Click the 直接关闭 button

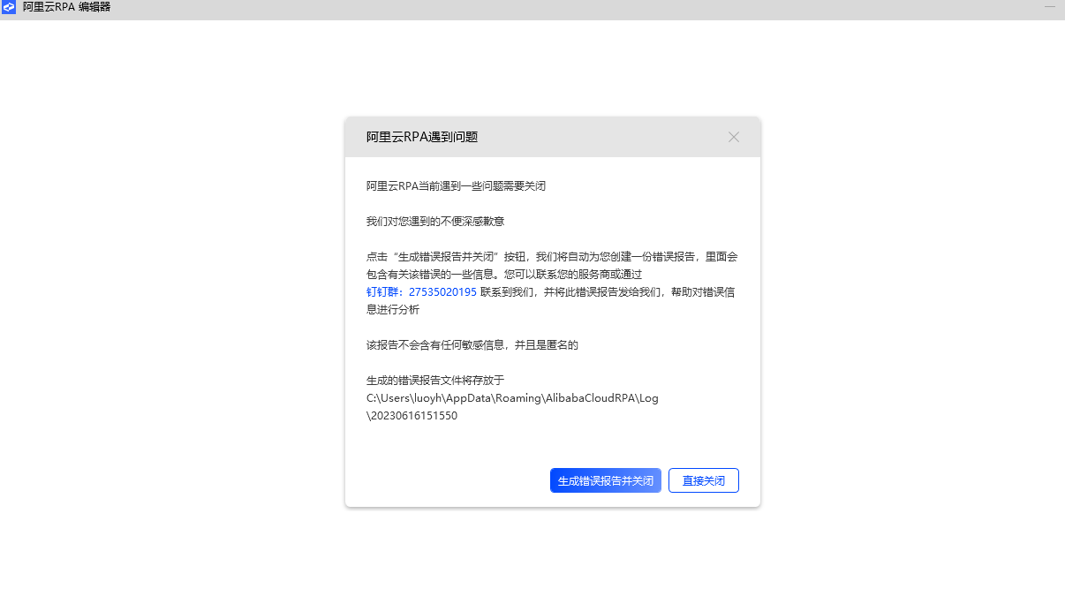704,480
